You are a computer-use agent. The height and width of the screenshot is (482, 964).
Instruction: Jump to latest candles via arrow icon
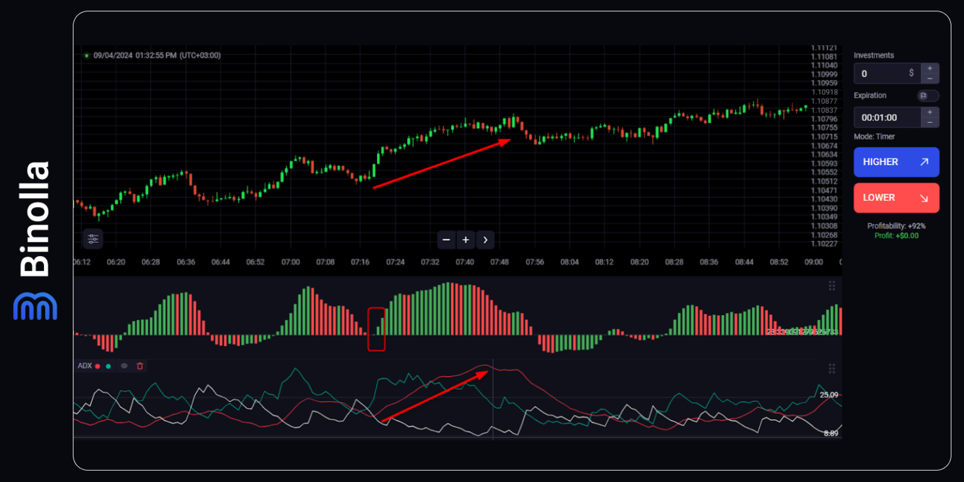(x=485, y=240)
